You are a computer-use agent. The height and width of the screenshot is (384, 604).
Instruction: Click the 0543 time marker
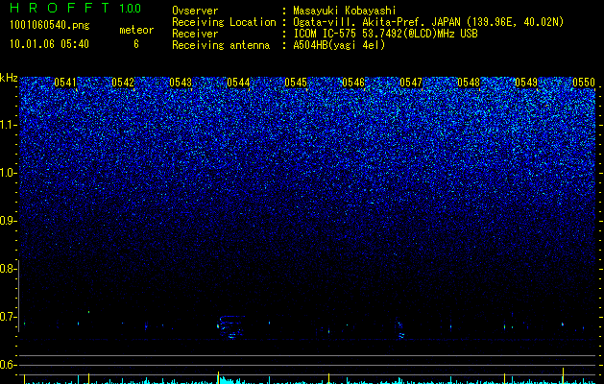click(181, 83)
